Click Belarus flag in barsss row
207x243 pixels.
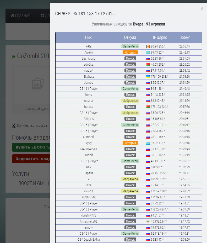pos(148,107)
